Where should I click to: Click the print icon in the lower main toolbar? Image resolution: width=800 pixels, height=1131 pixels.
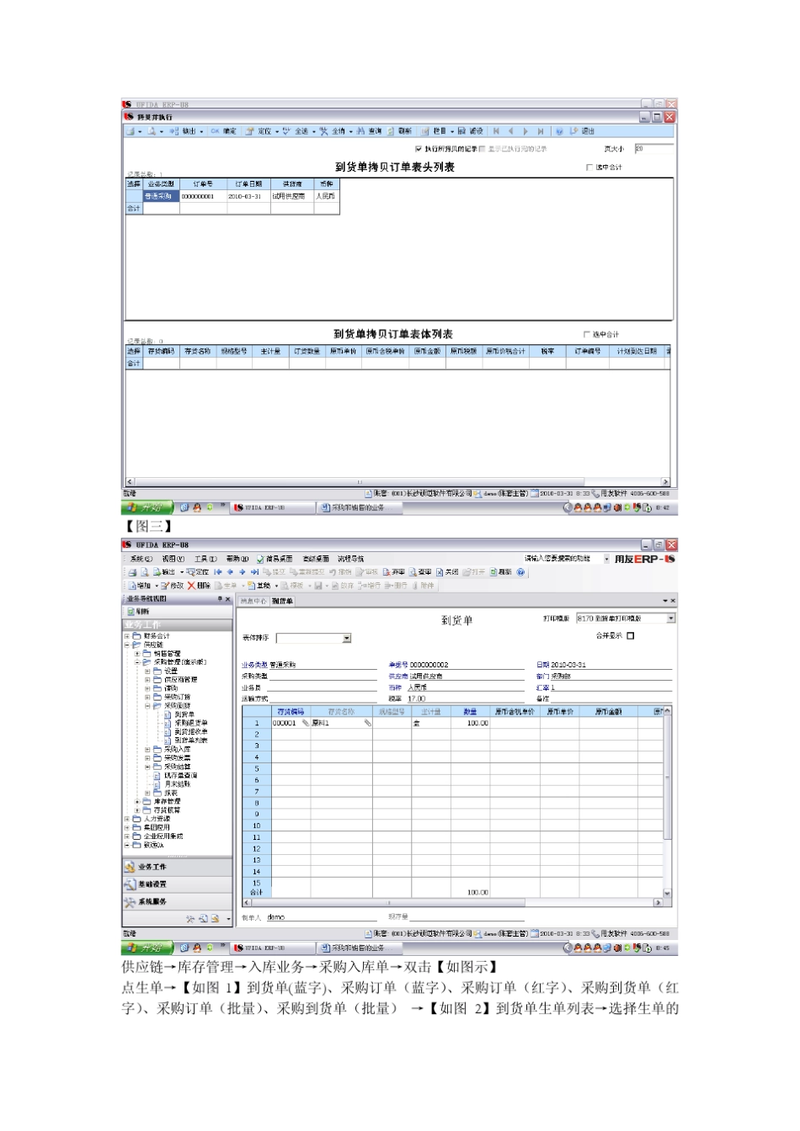[x=132, y=572]
